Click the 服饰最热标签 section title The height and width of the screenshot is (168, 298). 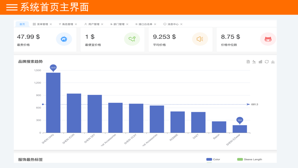[31, 160]
